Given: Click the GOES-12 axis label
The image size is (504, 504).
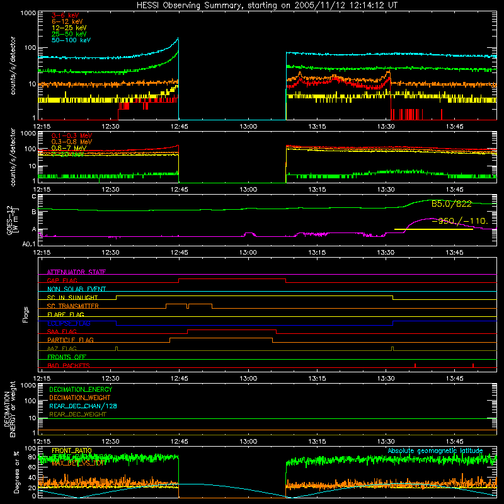Looking at the screenshot, I should click(x=13, y=220).
